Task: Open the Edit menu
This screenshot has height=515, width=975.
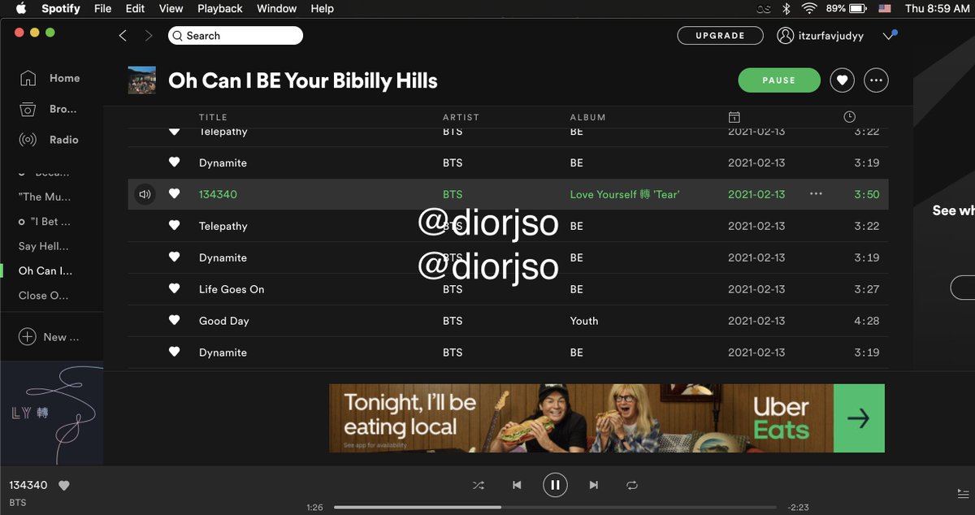Action: pos(135,8)
